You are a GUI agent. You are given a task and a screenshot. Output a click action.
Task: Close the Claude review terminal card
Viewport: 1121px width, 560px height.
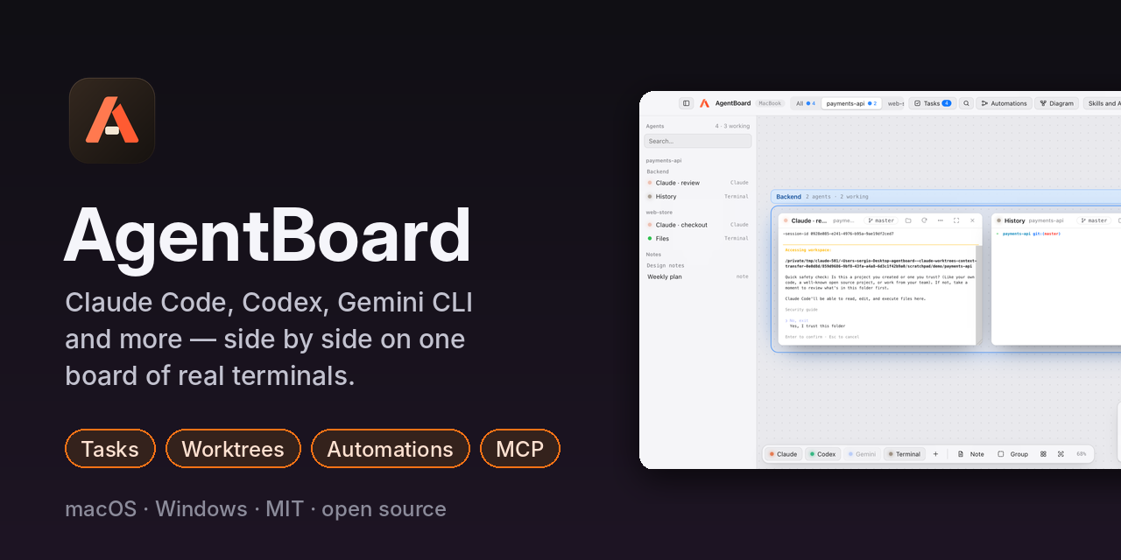[972, 220]
